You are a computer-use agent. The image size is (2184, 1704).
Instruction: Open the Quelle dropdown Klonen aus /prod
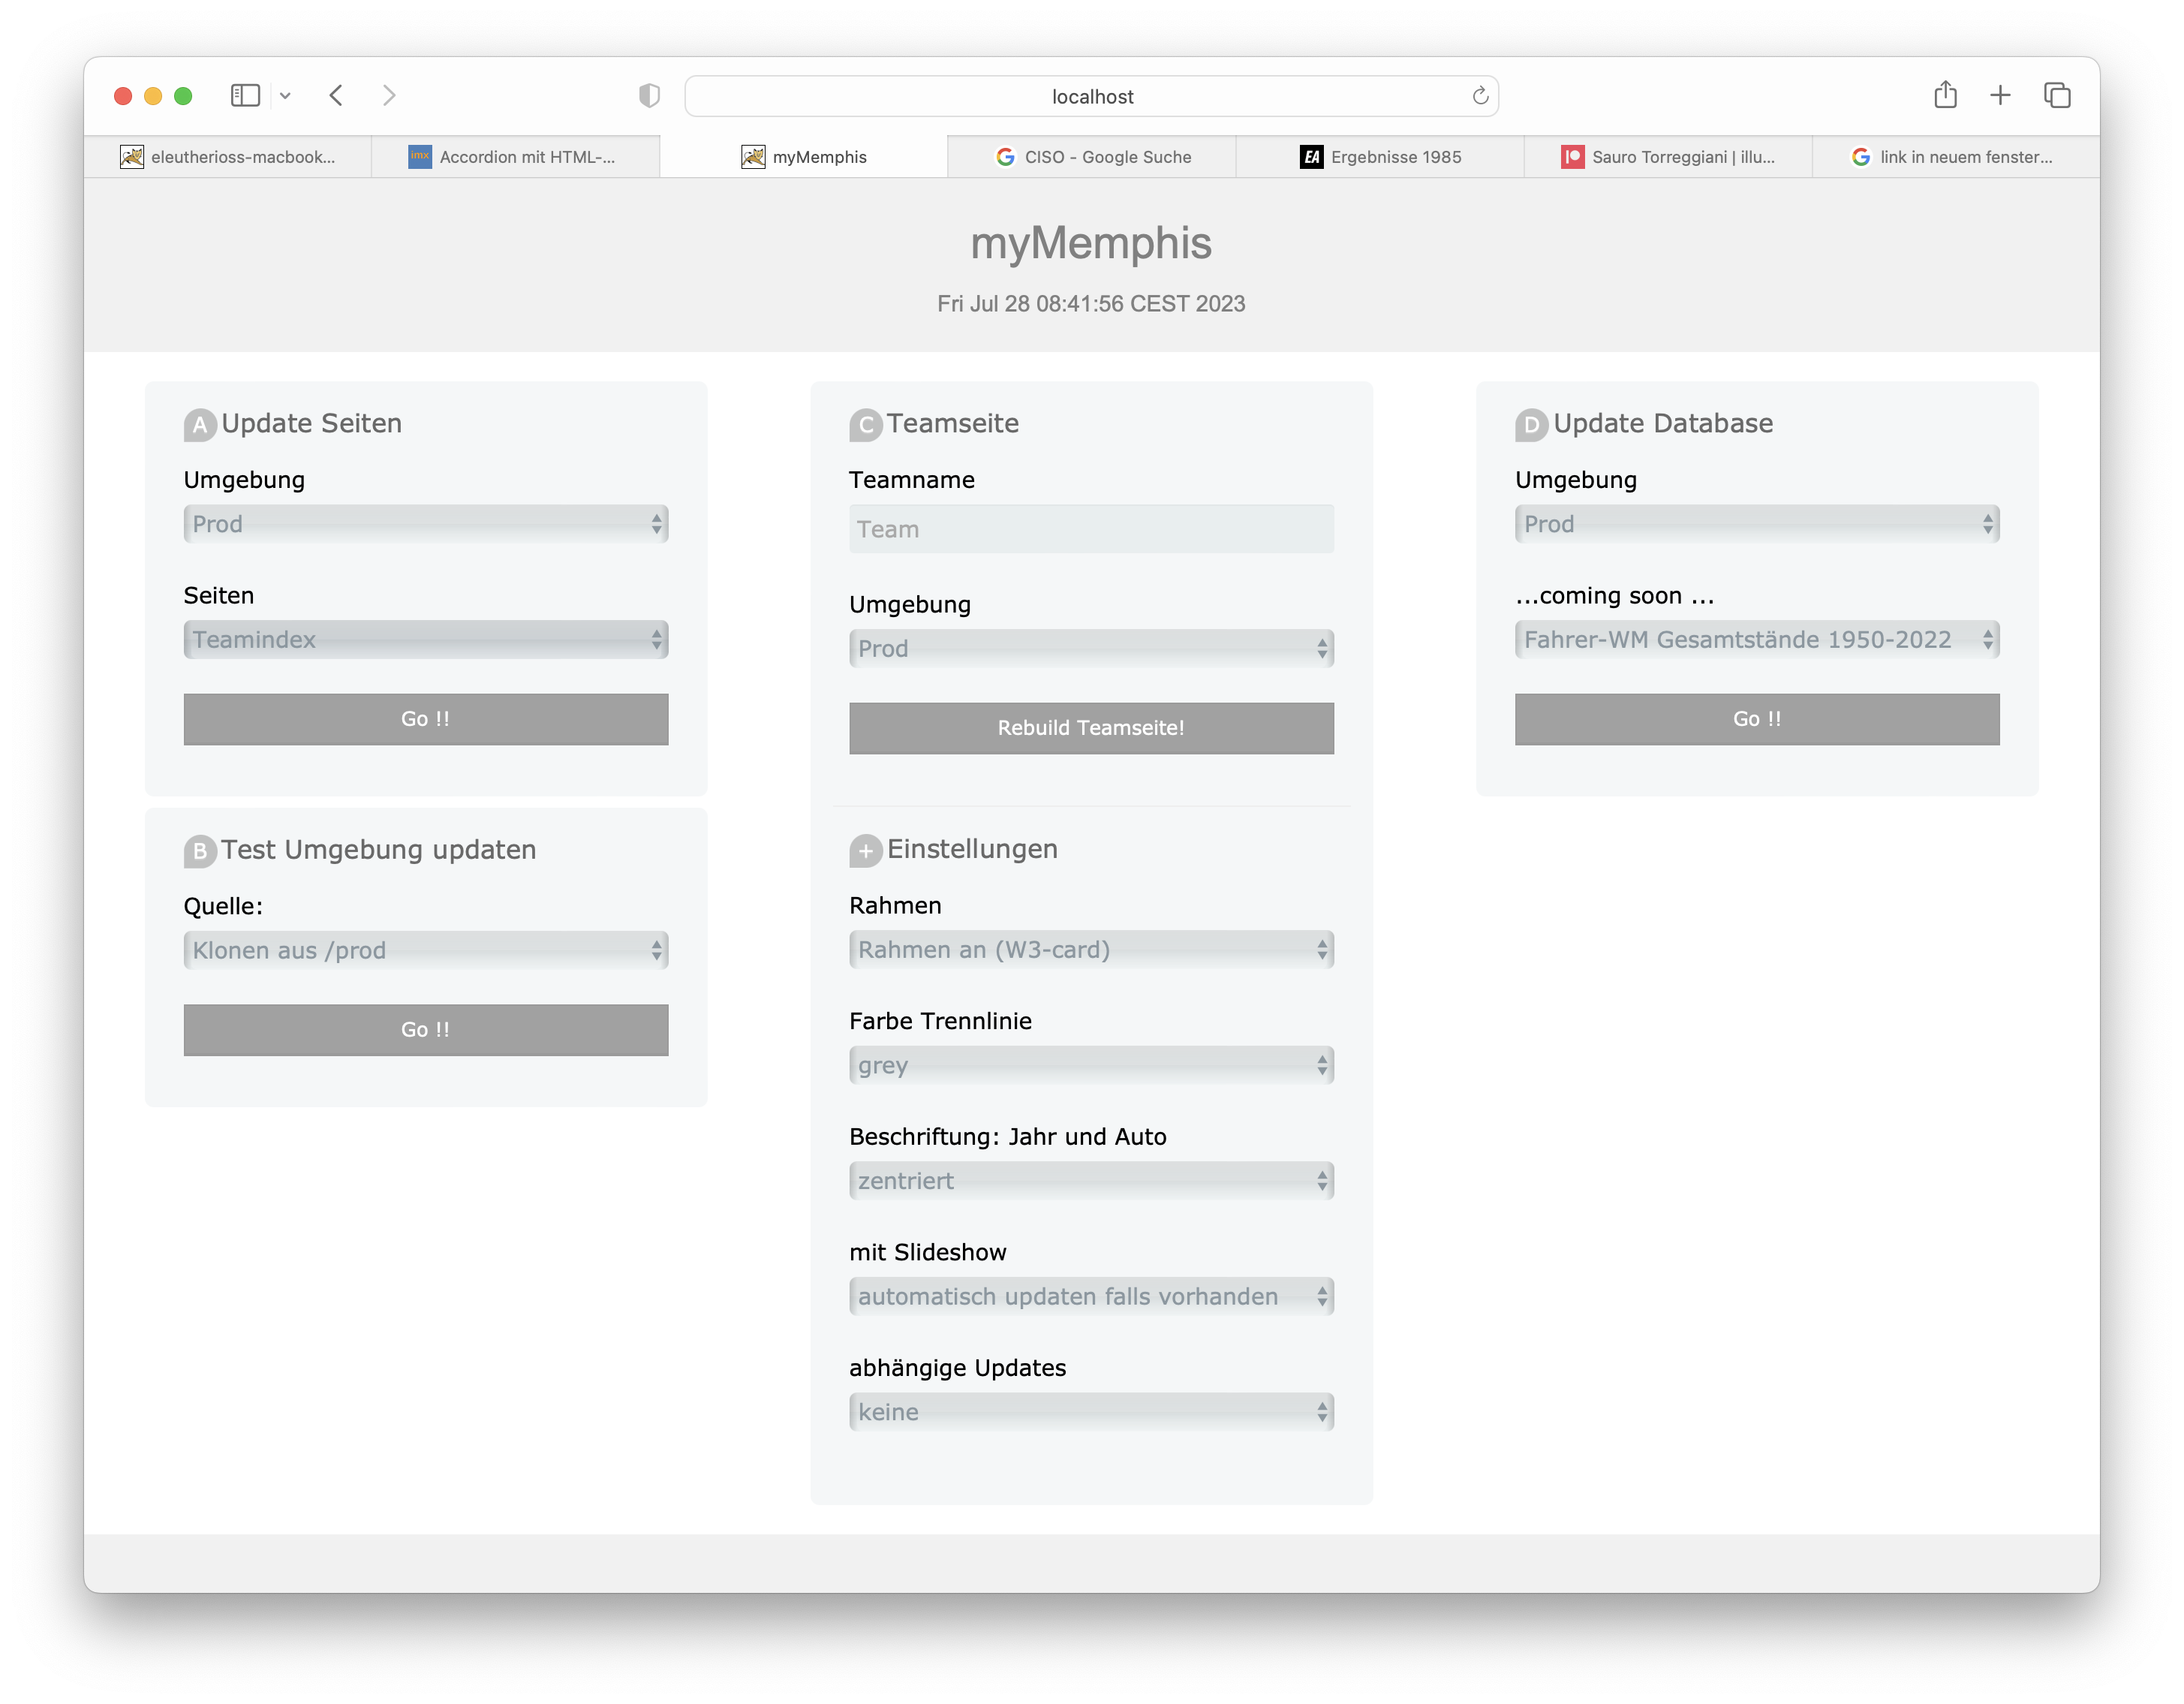coord(426,950)
